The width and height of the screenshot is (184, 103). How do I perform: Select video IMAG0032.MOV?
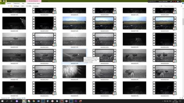[44, 72]
